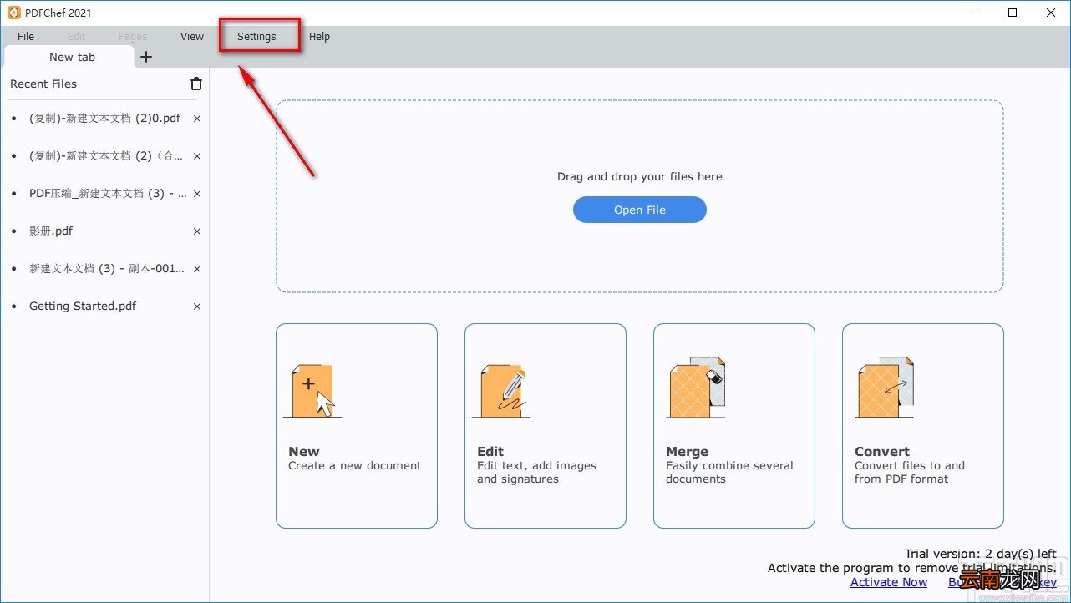
Task: Select the Merge card title
Action: click(687, 452)
